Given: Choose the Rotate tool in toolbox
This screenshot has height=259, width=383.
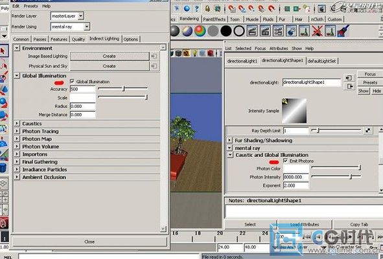Looking at the screenshot, I should click(x=3, y=103).
